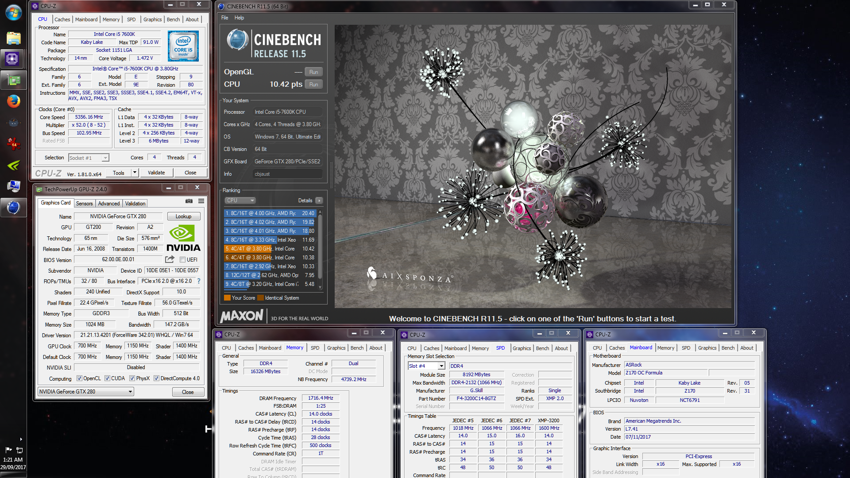The width and height of the screenshot is (850, 478).
Task: Select ranking entry 1 with score 20.40
Action: pyautogui.click(x=270, y=213)
